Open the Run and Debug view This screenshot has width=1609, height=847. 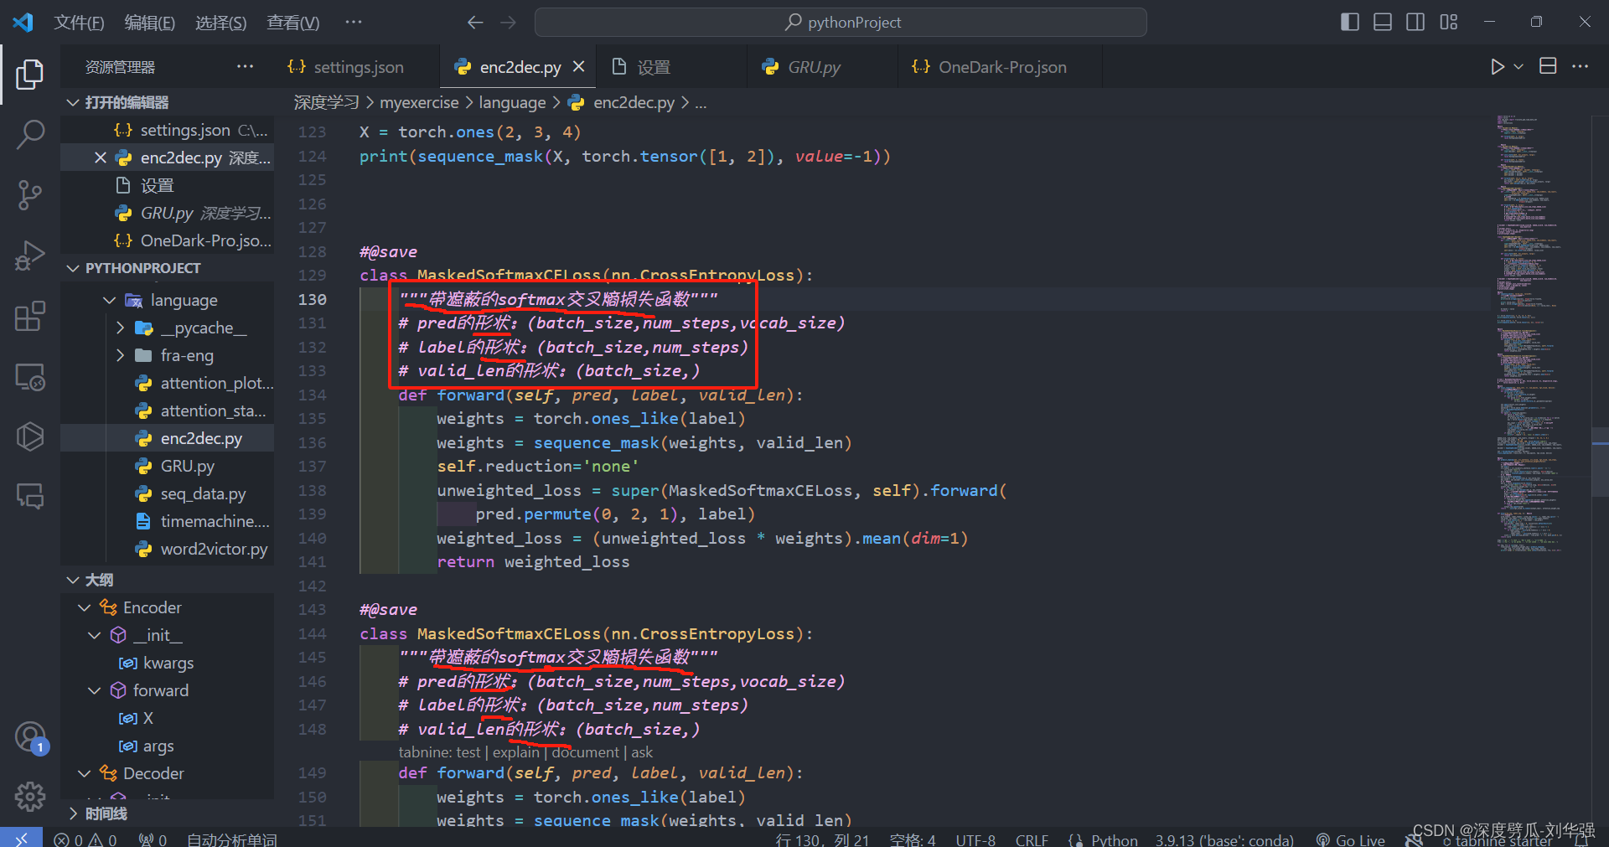30,256
